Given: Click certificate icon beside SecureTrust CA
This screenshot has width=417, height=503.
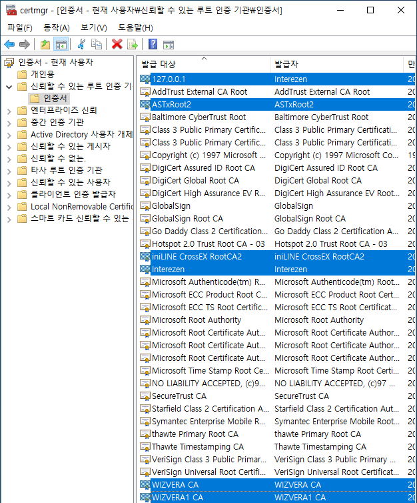Looking at the screenshot, I should pos(145,396).
